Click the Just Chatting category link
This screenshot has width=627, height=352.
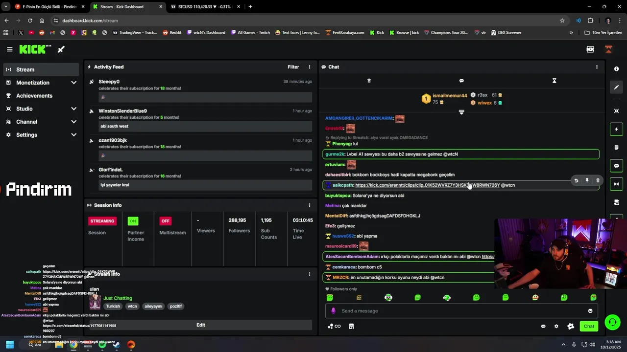click(x=118, y=298)
